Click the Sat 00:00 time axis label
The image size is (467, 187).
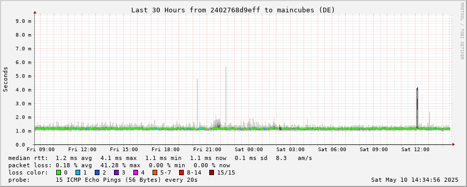(x=249, y=149)
